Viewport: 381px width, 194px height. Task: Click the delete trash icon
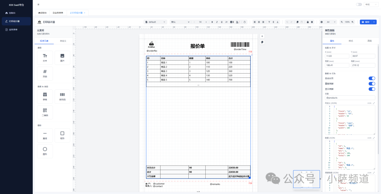click(312, 22)
